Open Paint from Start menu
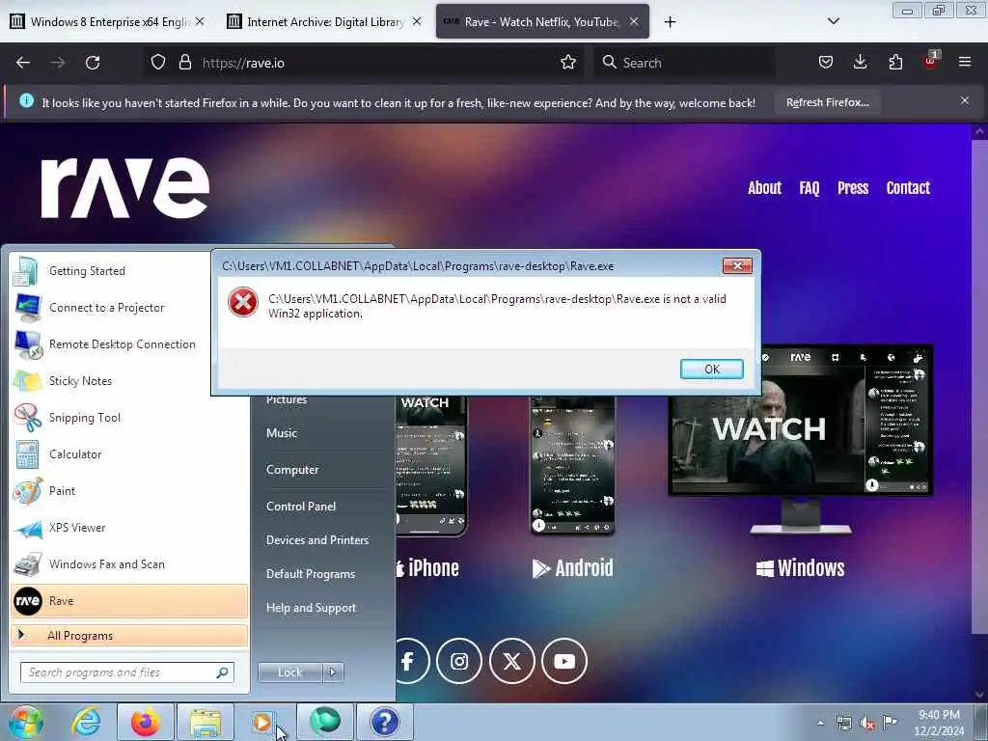 point(129,491)
